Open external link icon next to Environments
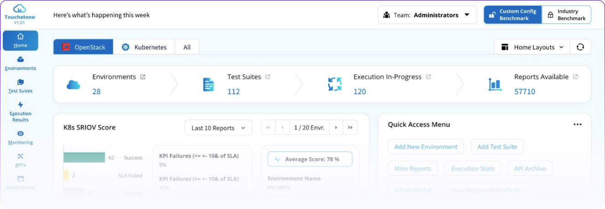This screenshot has height=209, width=605. click(143, 77)
